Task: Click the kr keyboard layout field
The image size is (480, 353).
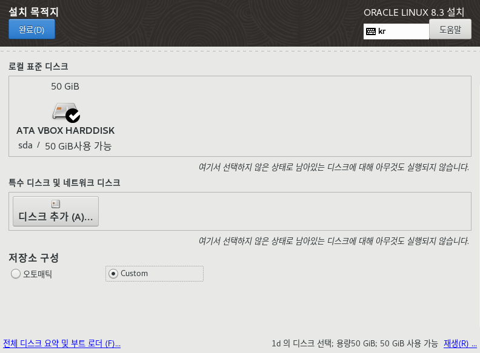Action: tap(396, 31)
